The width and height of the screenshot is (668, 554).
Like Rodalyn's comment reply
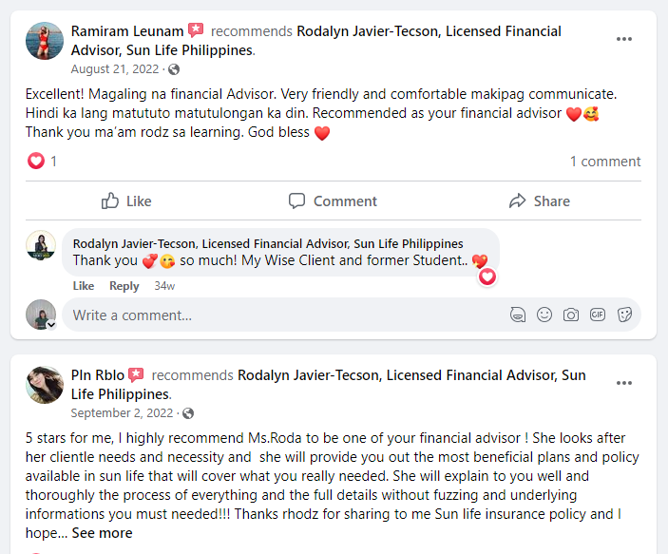[84, 286]
